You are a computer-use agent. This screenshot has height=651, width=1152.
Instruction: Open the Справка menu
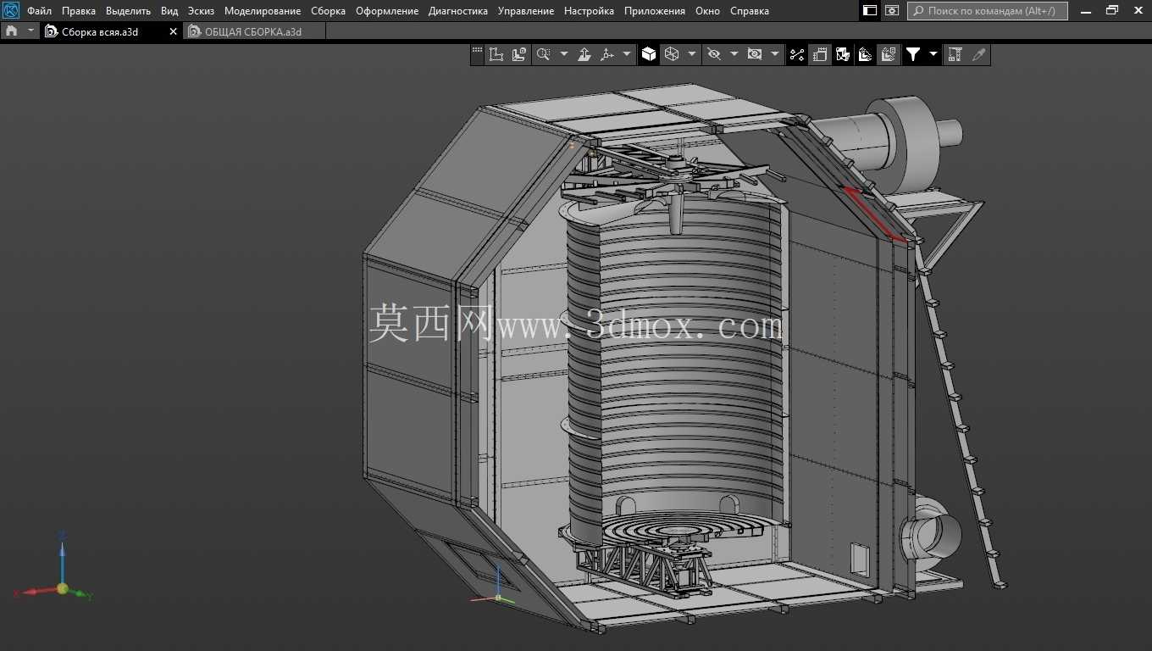coord(750,11)
